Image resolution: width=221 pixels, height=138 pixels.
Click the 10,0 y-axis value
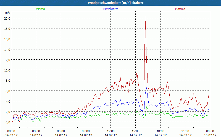7,70
